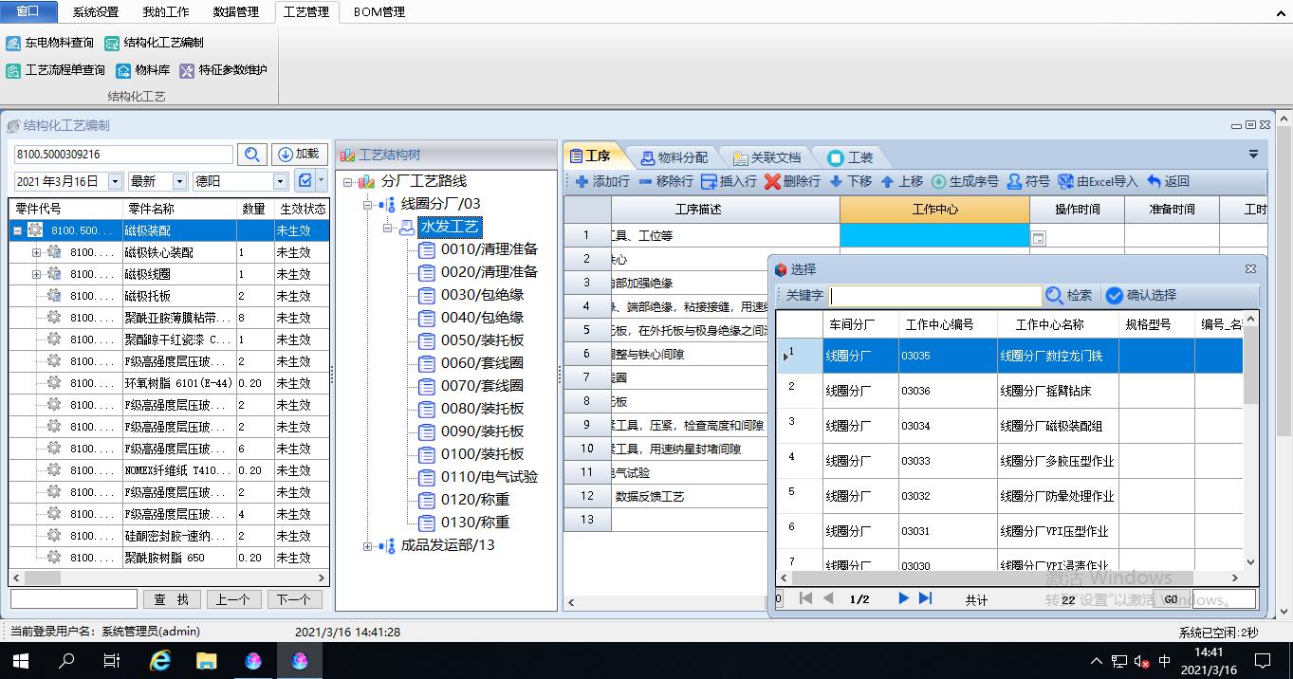Expand the 磁极铁心装配 part row
Image resolution: width=1293 pixels, height=679 pixels.
[x=36, y=252]
